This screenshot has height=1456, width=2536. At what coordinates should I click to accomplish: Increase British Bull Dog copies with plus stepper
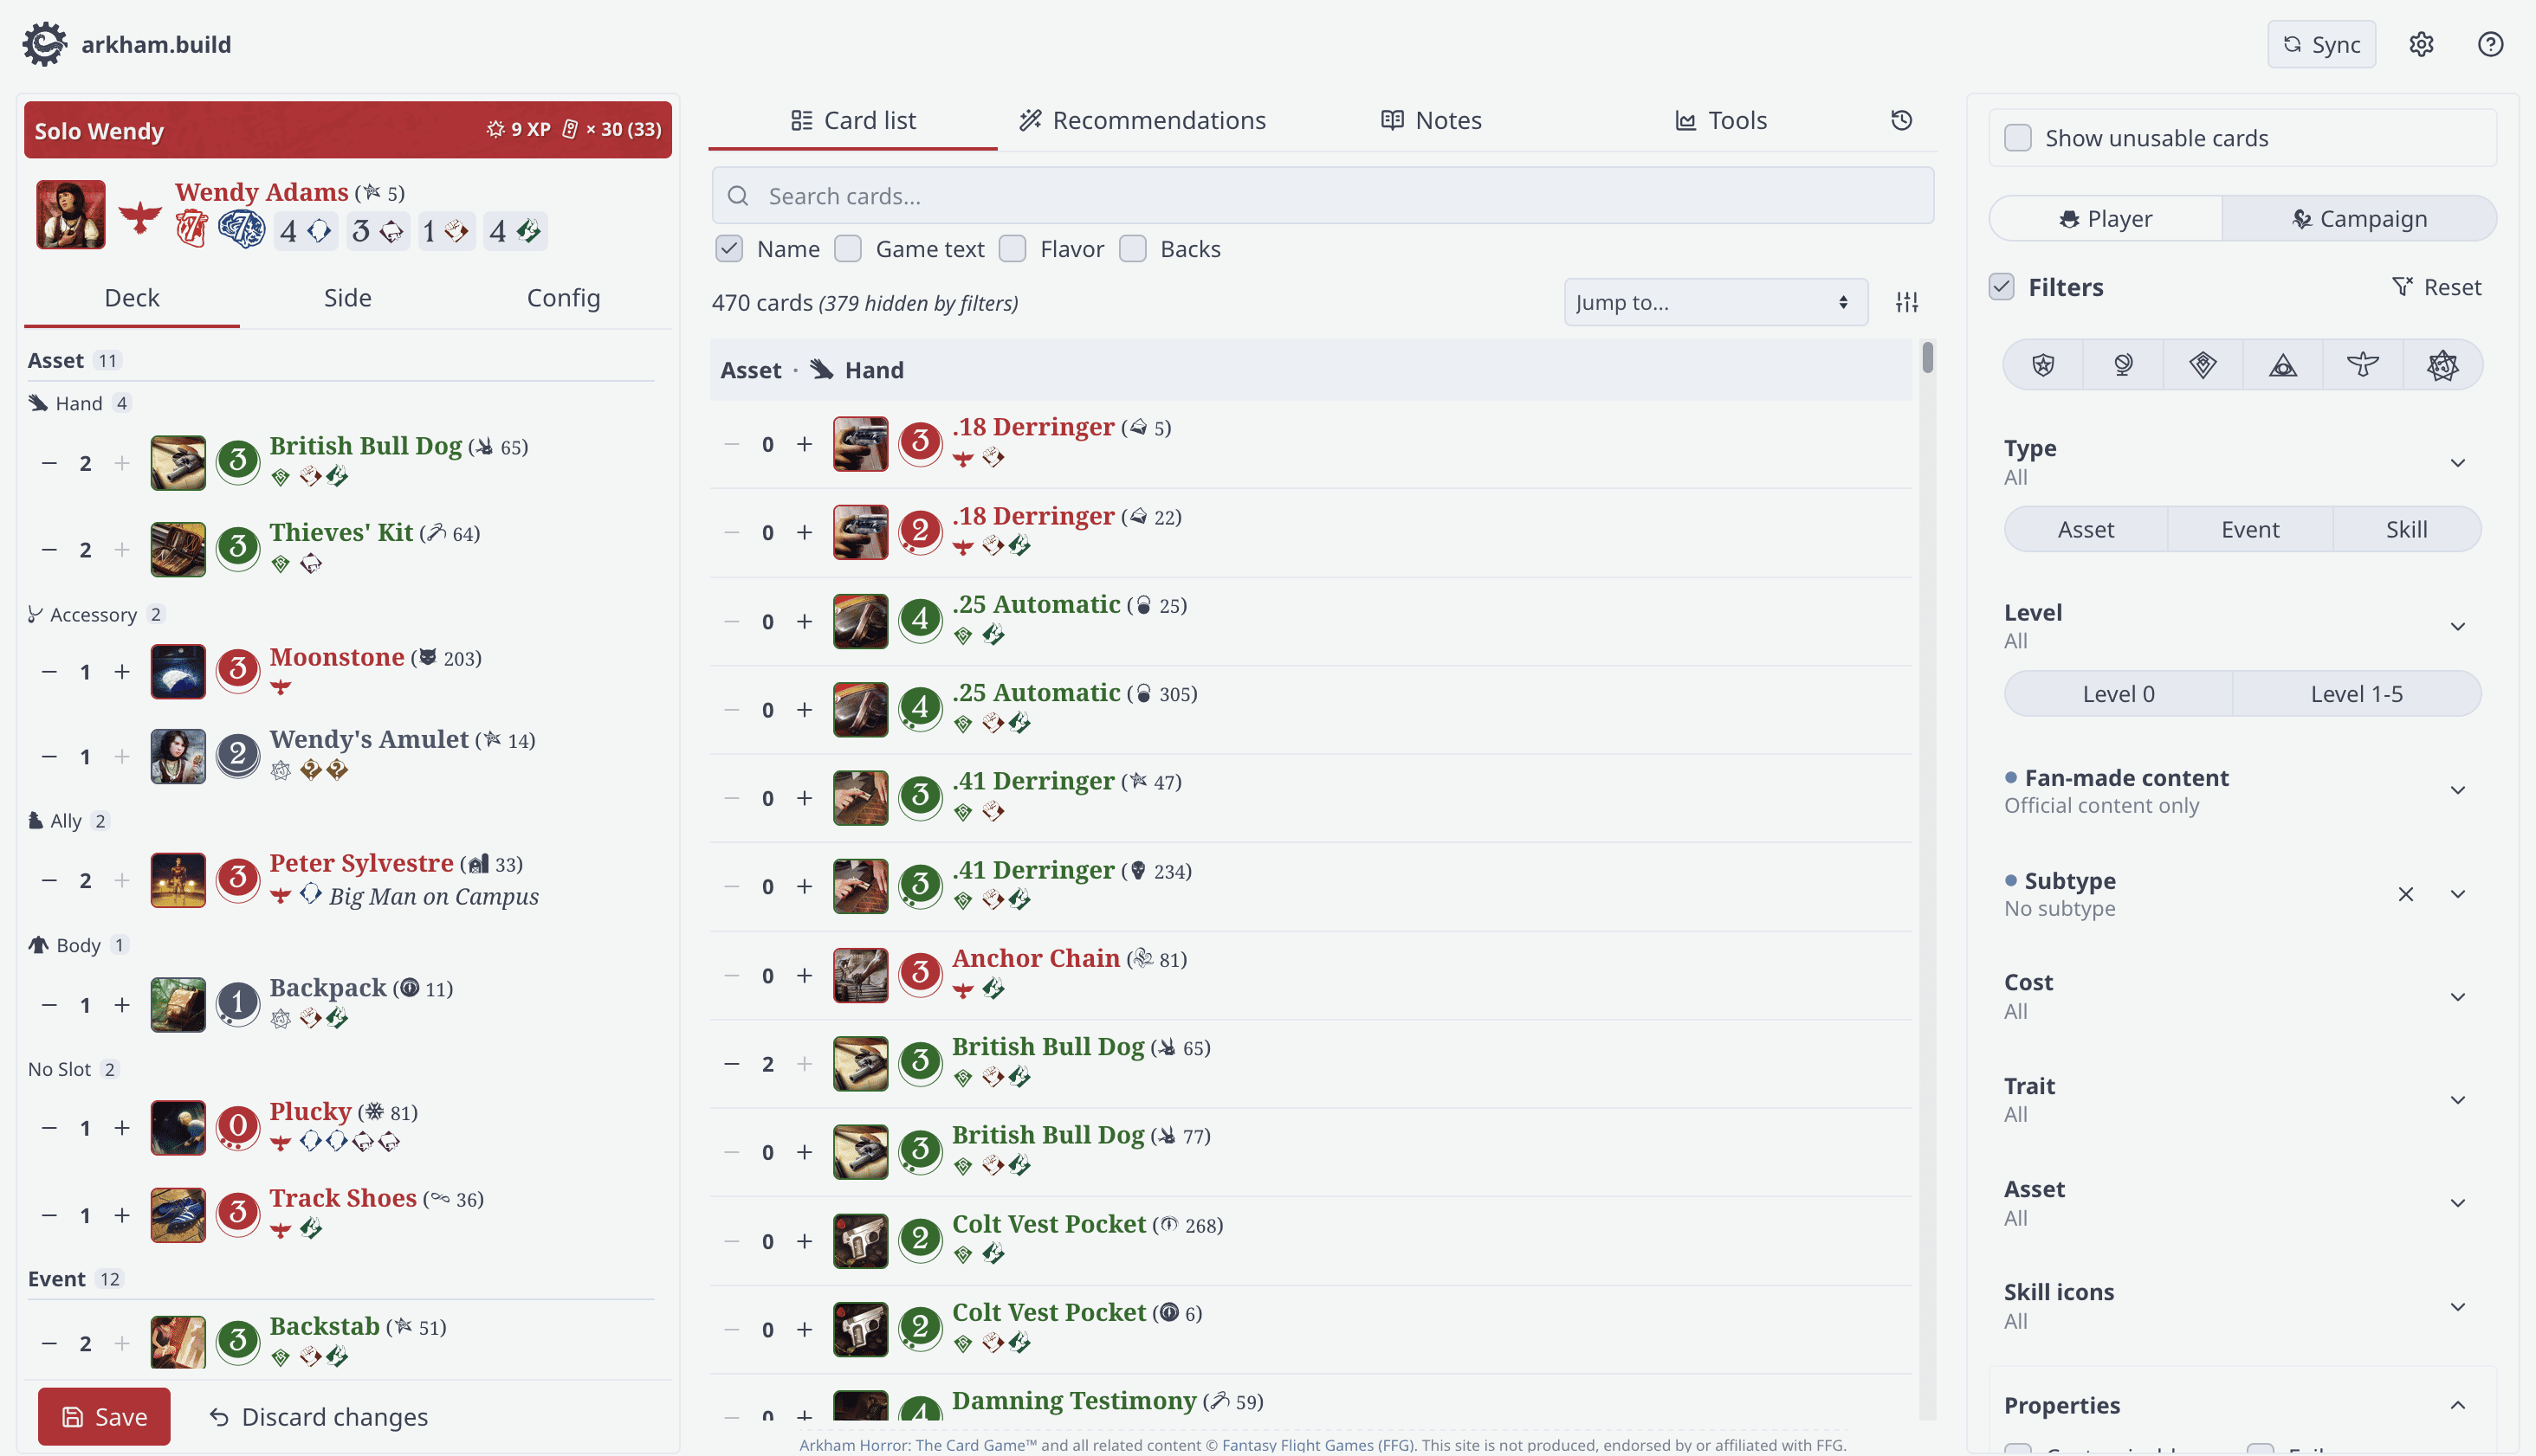pos(122,462)
